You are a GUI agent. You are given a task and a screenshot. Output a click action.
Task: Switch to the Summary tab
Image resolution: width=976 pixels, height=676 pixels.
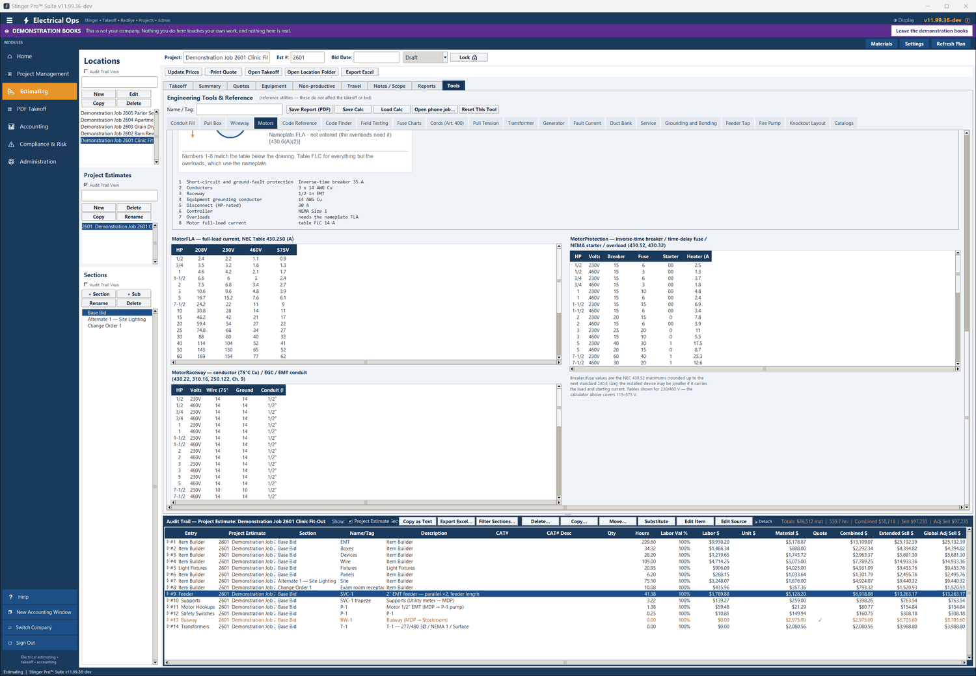coord(210,86)
